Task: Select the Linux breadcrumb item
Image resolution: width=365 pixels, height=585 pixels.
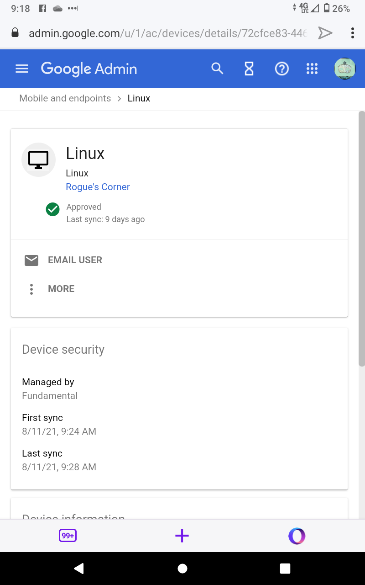Action: [x=139, y=98]
